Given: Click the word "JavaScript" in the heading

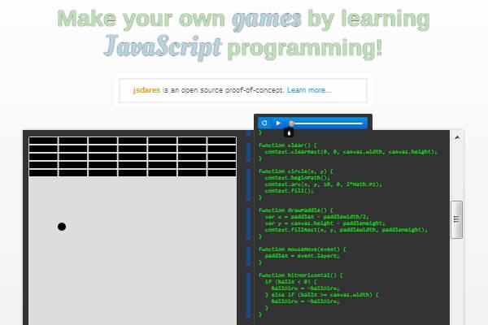Looking at the screenshot, I should pos(163,47).
